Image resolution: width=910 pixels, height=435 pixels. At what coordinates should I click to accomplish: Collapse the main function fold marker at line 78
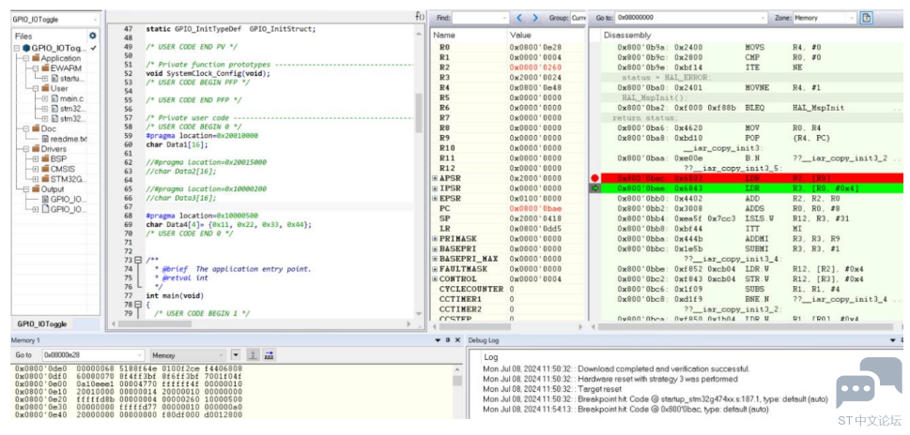click(138, 305)
